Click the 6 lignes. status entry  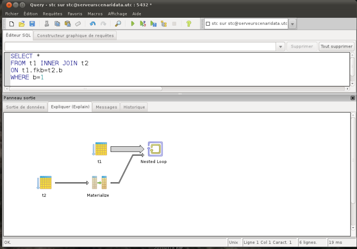click(x=312, y=242)
